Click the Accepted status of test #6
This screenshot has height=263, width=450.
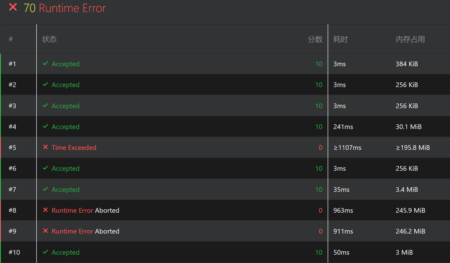(x=65, y=168)
